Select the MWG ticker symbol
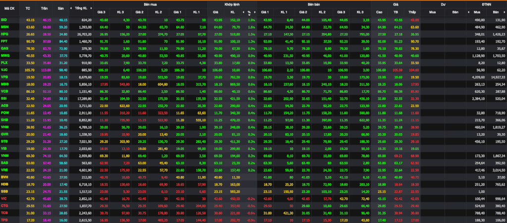This screenshot has height=223, width=507. point(5,55)
